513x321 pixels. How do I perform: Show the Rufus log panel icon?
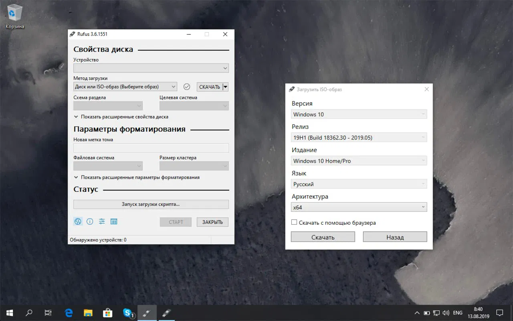click(114, 221)
